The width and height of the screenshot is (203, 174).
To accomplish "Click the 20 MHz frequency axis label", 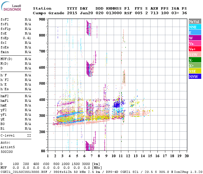I will click(x=186, y=156).
